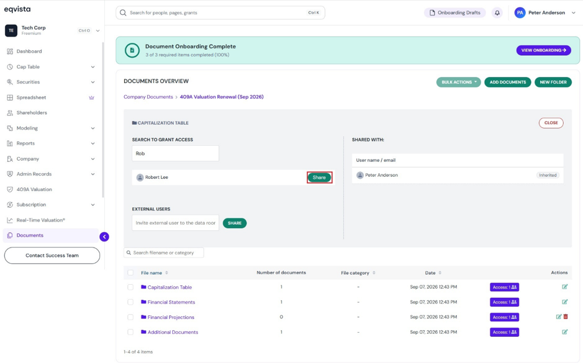Click the search filename or category field
This screenshot has width=583, height=363.
[x=163, y=253]
